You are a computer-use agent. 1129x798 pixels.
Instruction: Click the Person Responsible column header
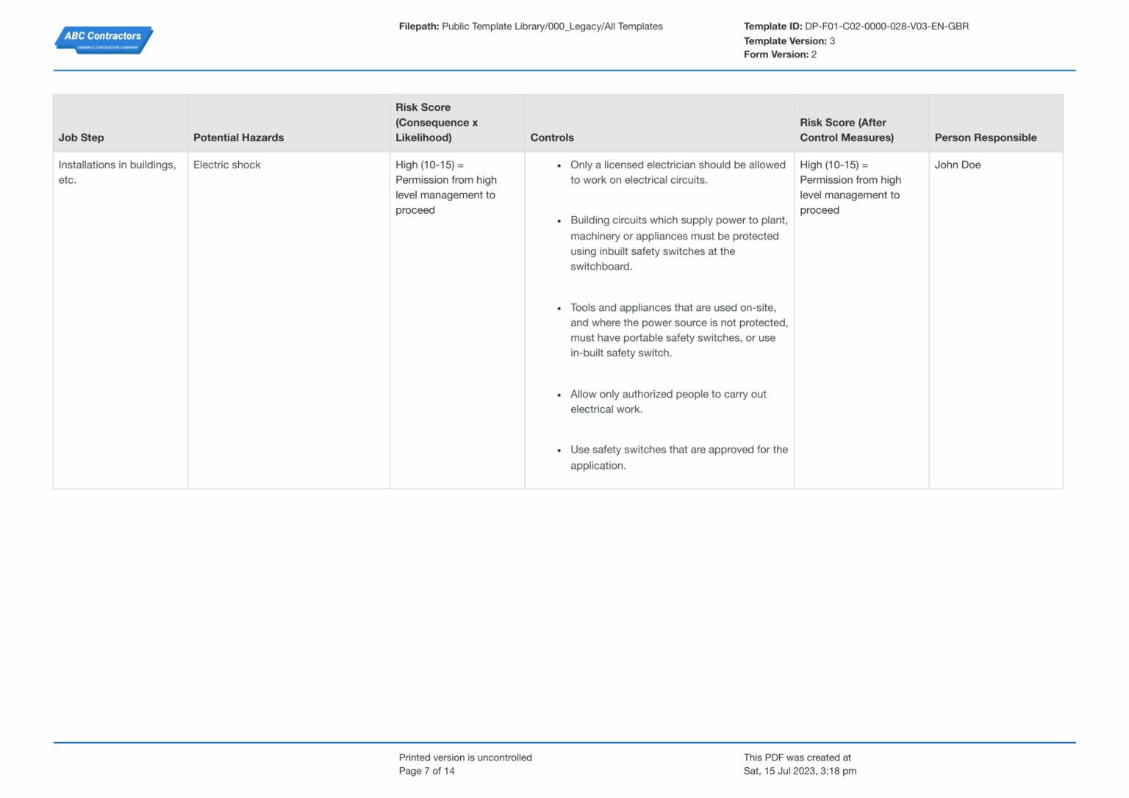click(986, 137)
